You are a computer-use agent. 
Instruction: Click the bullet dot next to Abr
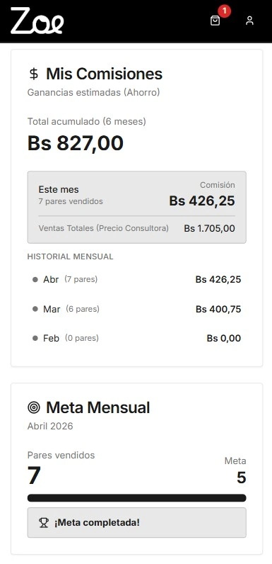(x=35, y=279)
